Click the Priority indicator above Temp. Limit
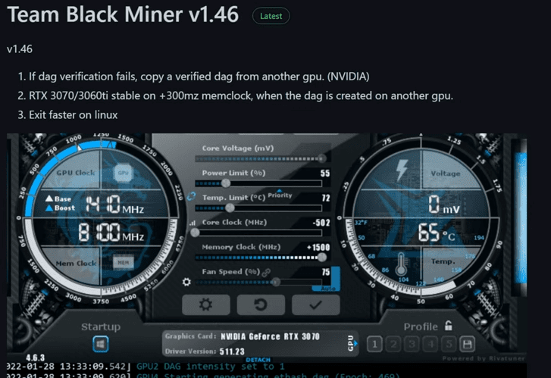 click(280, 195)
